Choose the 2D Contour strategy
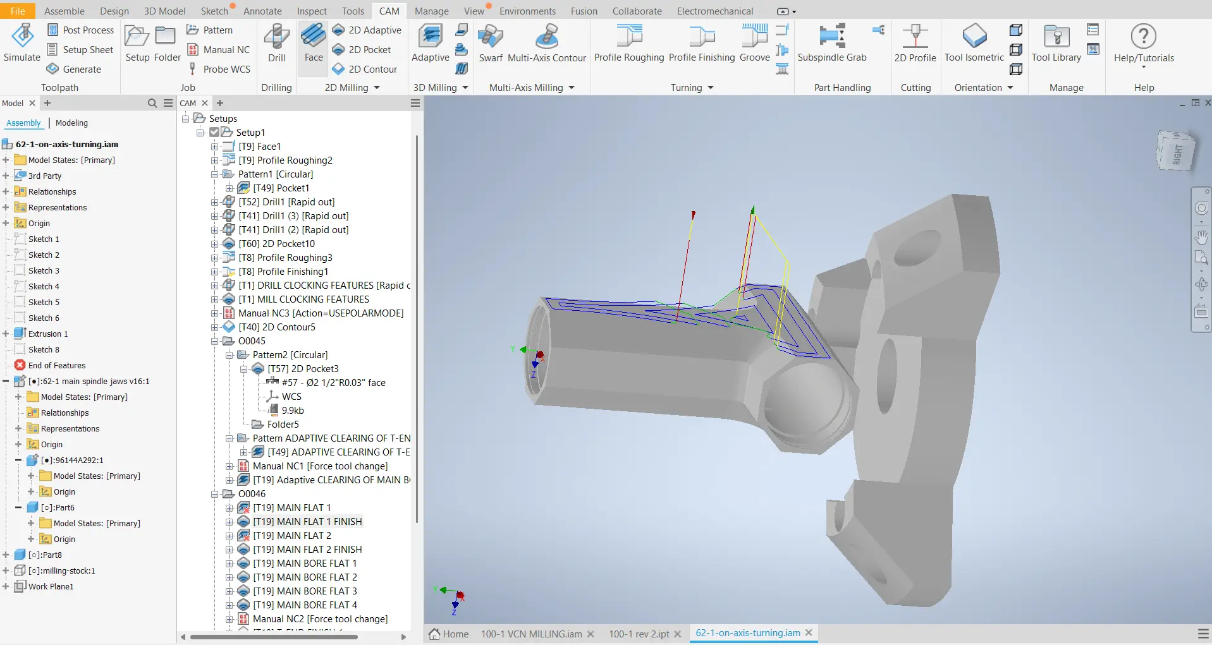 coord(365,69)
